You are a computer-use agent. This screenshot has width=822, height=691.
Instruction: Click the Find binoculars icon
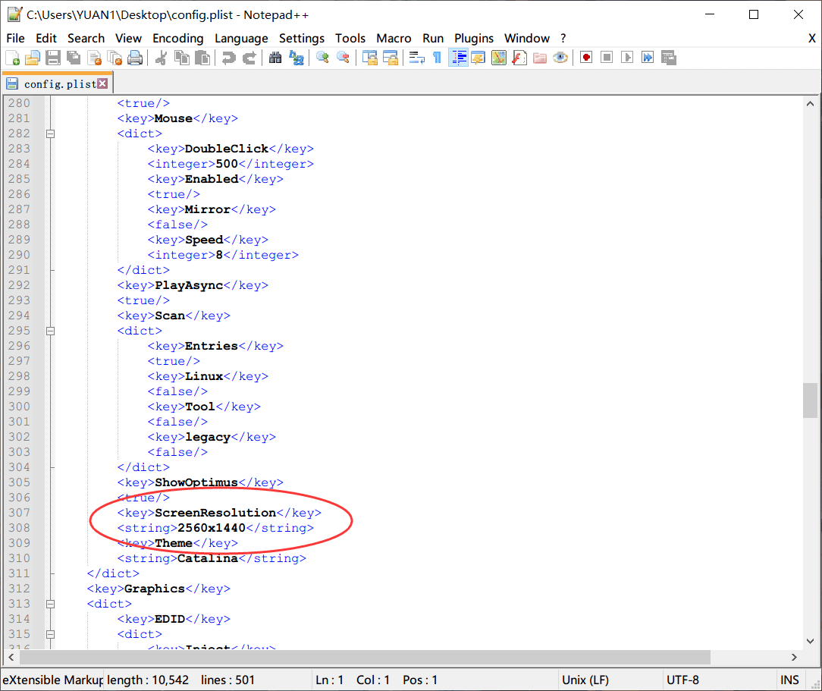(275, 58)
